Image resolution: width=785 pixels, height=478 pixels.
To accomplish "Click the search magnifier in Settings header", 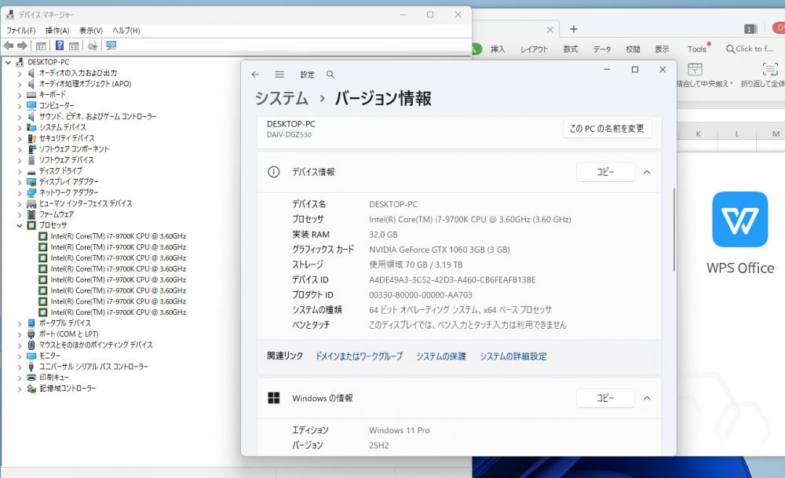I will click(x=330, y=75).
